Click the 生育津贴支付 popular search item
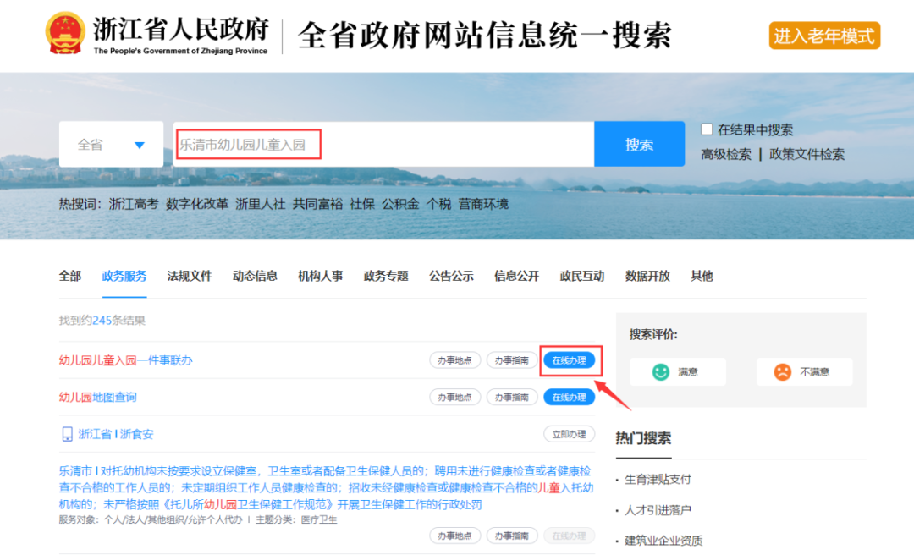Viewport: 914px width, 555px height. point(658,479)
